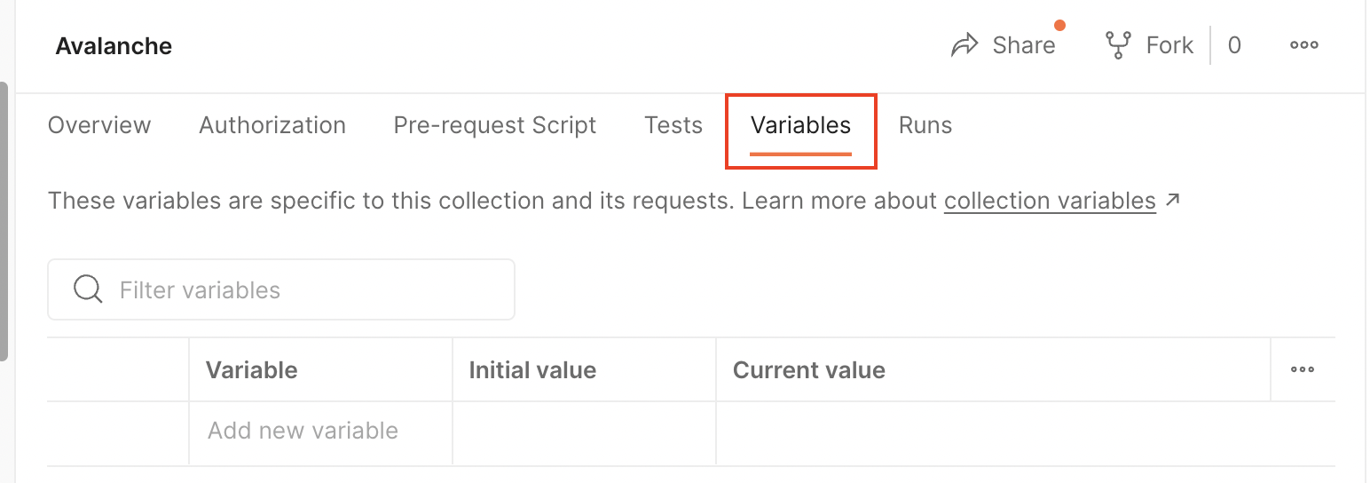Image resolution: width=1370 pixels, height=483 pixels.
Task: Open collection more options ellipsis beside fork count
Action: [1303, 45]
